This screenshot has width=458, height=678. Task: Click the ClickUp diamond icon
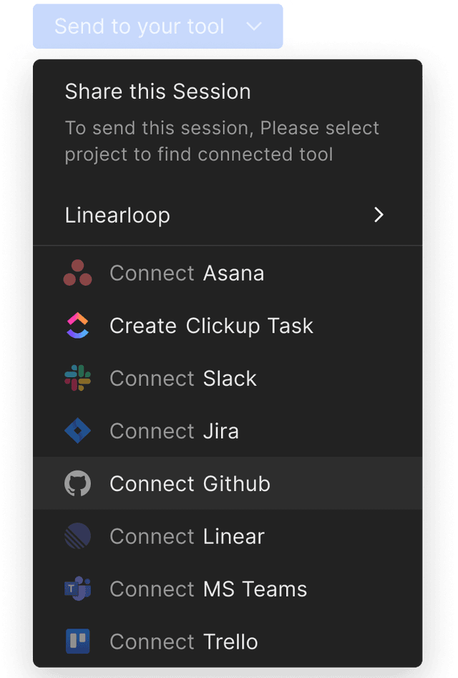point(77,326)
